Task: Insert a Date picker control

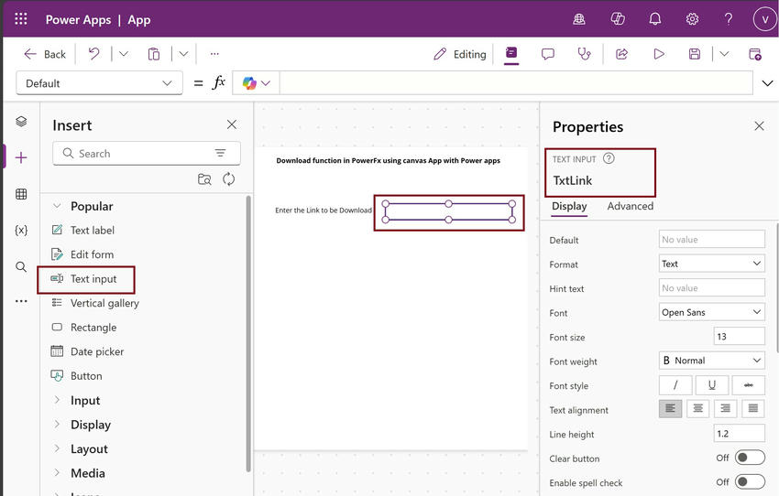Action: (97, 351)
